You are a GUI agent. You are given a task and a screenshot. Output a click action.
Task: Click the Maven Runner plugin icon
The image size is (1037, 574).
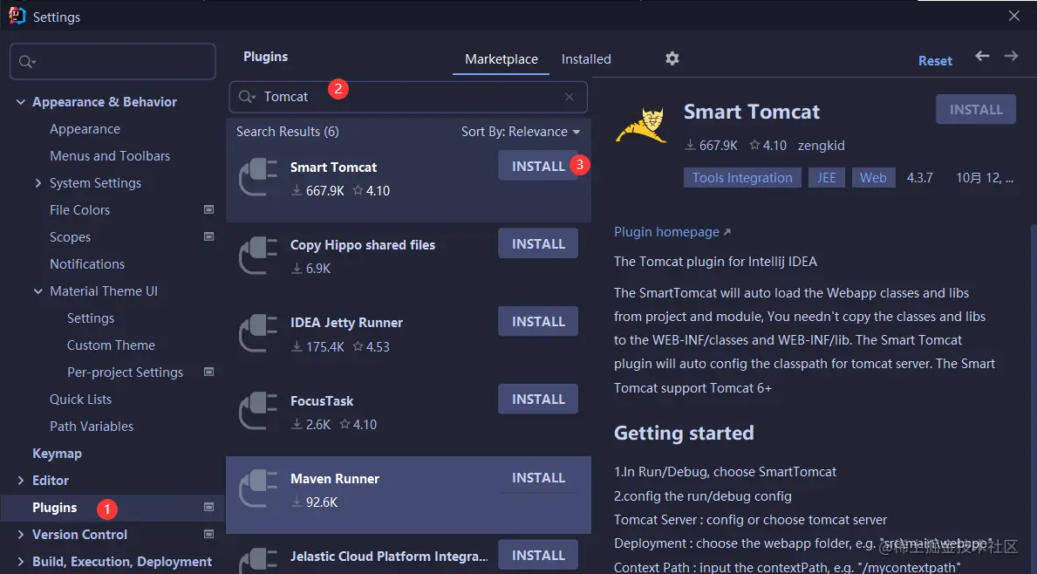pyautogui.click(x=258, y=489)
